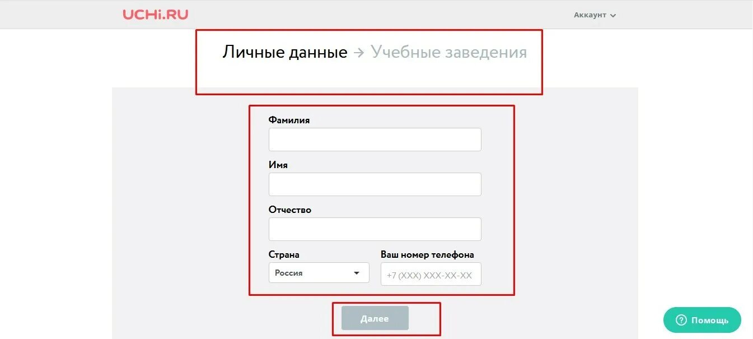This screenshot has width=753, height=339.
Task: Click the question mark icon in Помощь
Action: tap(681, 320)
